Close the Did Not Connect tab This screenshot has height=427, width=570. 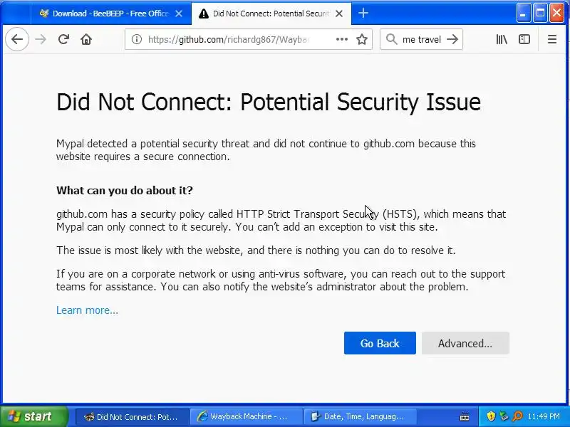click(341, 14)
